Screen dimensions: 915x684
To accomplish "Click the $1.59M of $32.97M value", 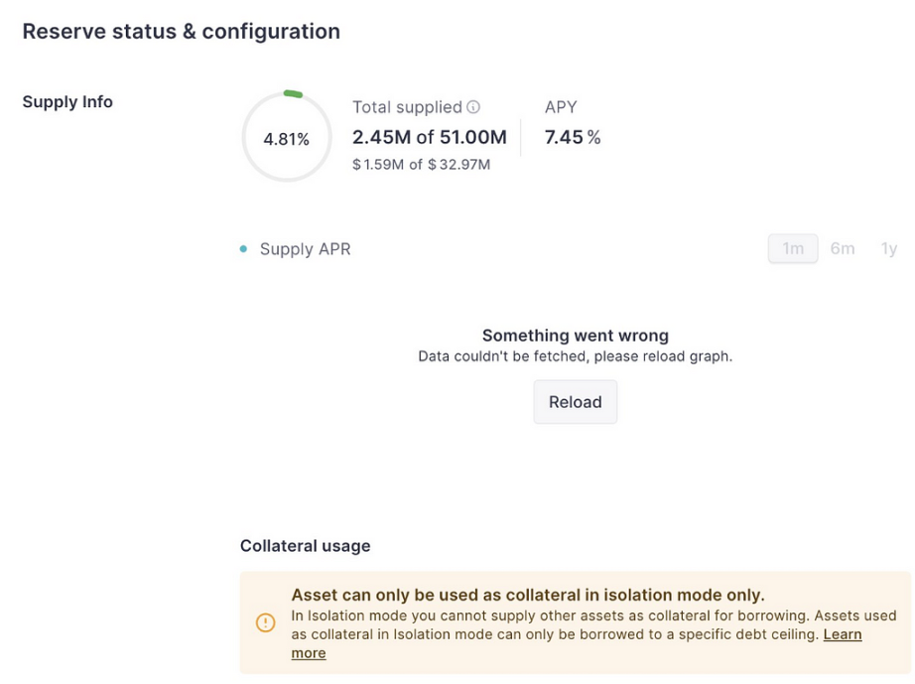I will point(422,165).
